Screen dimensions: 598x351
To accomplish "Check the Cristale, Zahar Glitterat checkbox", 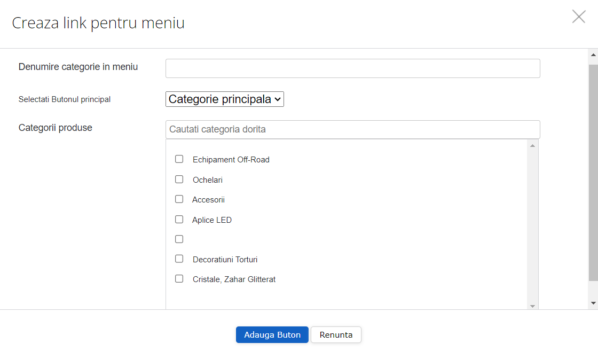I will coord(179,278).
